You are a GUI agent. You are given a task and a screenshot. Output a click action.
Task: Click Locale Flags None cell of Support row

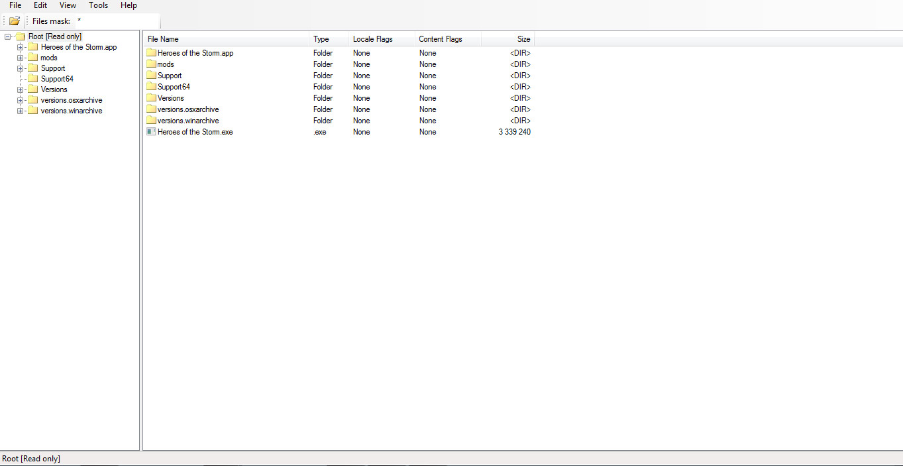(x=362, y=76)
